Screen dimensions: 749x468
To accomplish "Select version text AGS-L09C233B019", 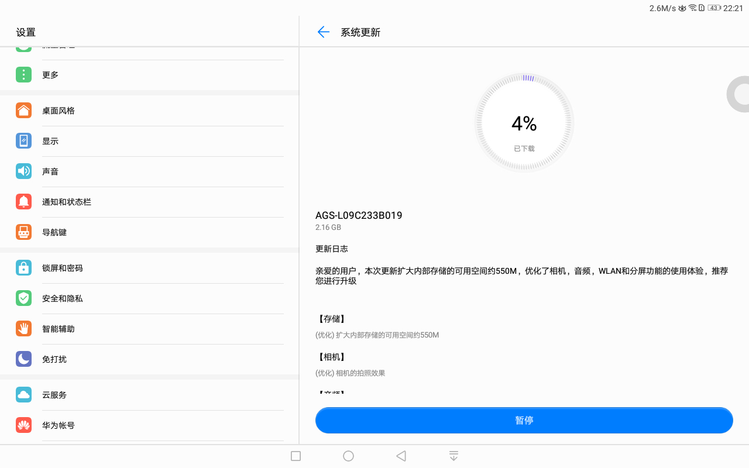I will point(359,215).
